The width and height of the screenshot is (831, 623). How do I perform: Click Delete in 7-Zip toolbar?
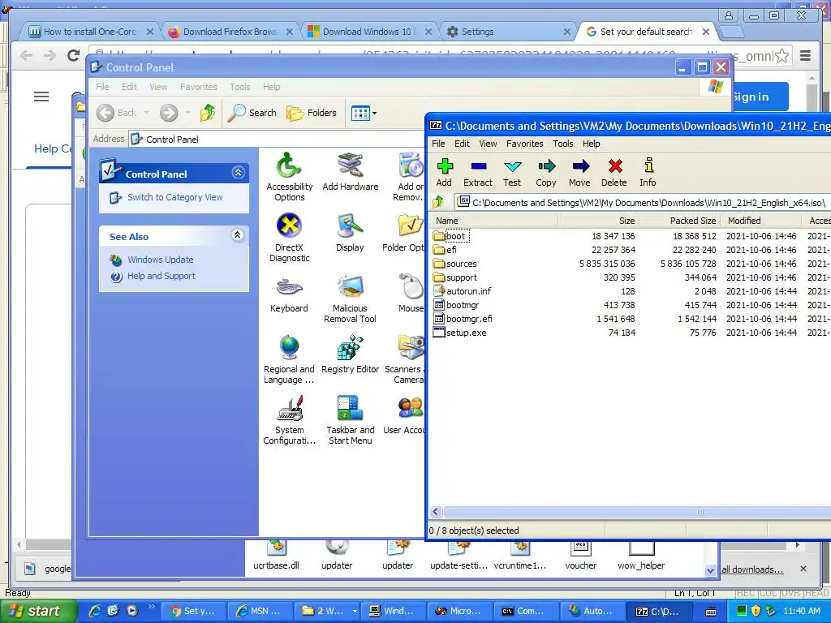click(614, 173)
